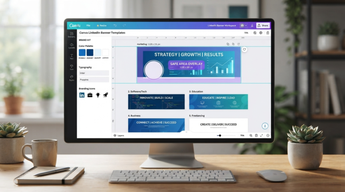
Task: Select the briefcase branding icon
Action: (x=90, y=95)
